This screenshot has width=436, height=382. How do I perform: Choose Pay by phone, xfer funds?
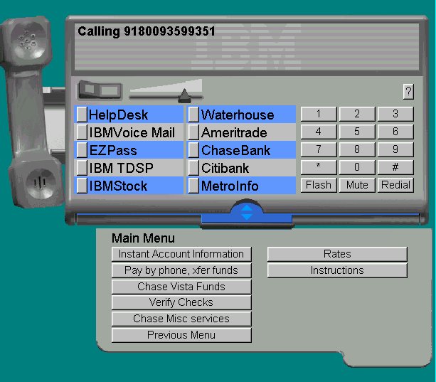pos(181,270)
